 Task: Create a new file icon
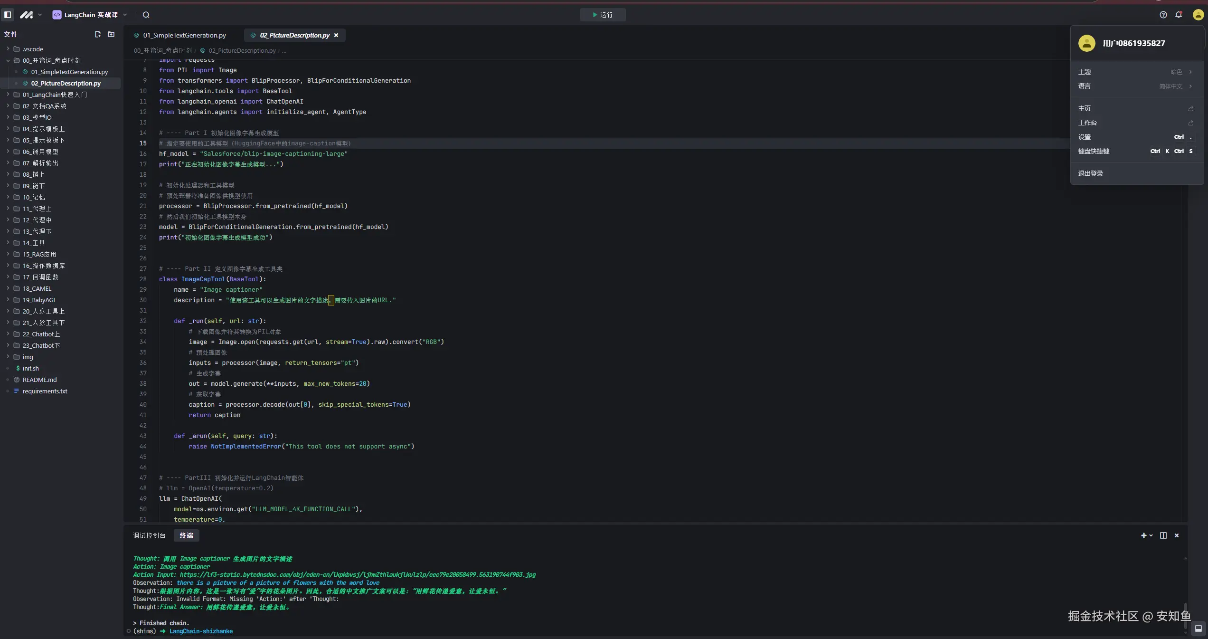coord(98,34)
